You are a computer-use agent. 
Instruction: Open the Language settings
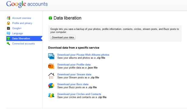point(17,34)
